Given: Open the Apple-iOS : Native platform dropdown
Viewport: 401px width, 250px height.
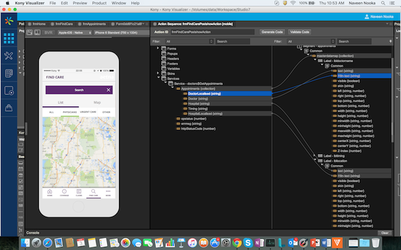Looking at the screenshot, I should 75,33.
